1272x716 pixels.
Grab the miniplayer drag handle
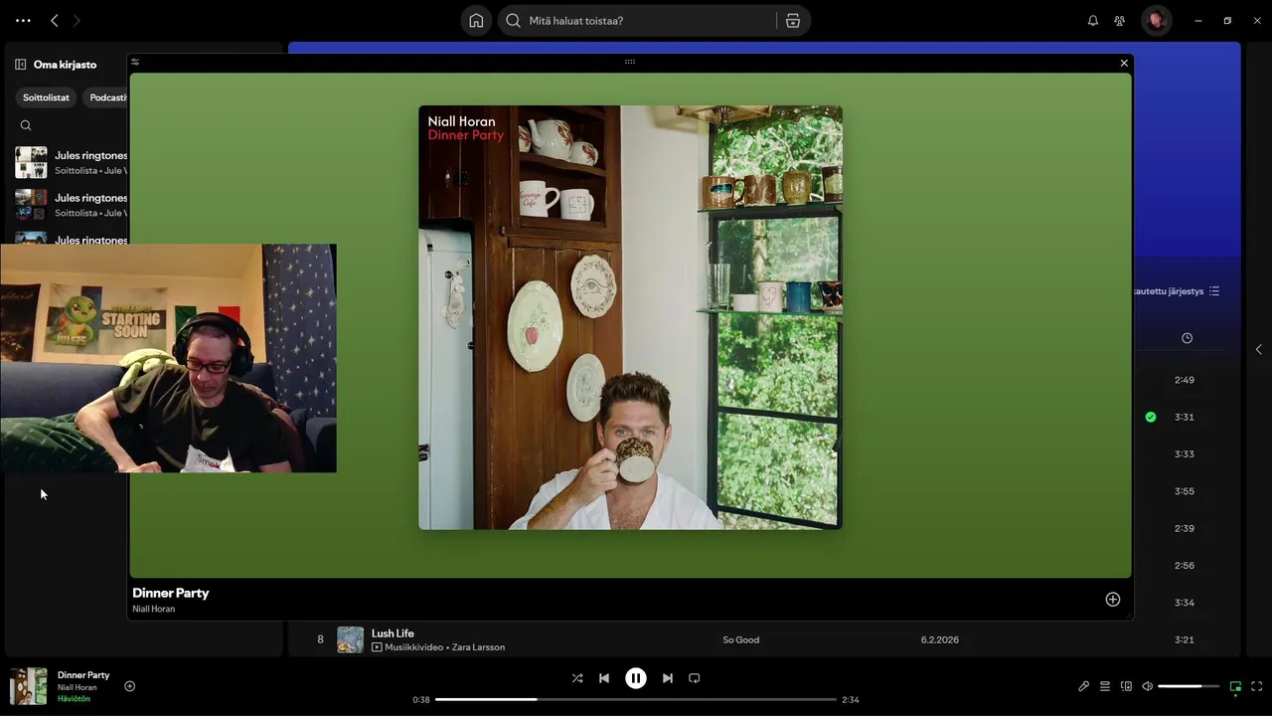630,62
